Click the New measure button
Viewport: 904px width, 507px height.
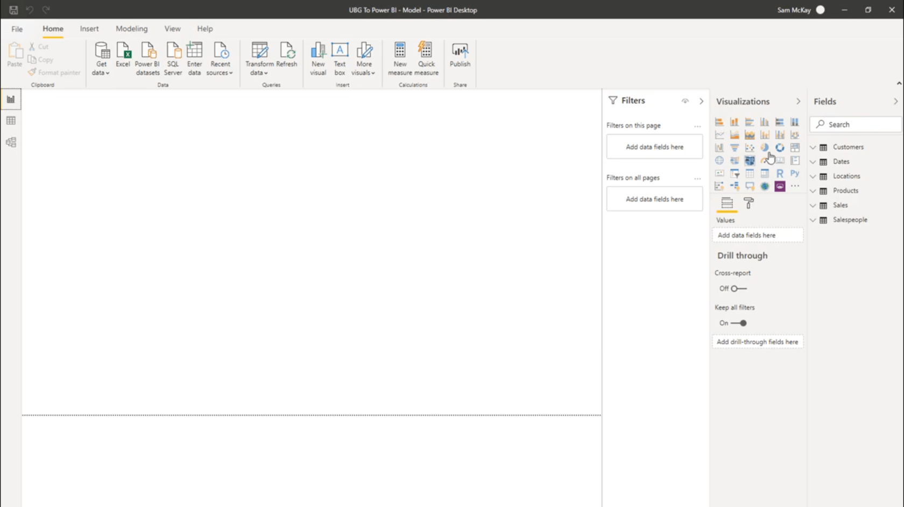tap(400, 59)
